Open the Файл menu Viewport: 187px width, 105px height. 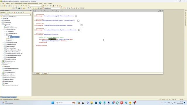[x=3, y=3]
